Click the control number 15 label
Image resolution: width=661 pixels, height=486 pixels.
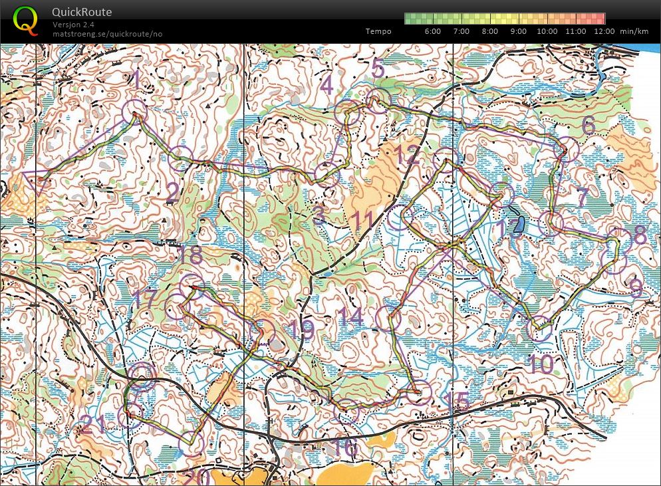click(x=456, y=402)
